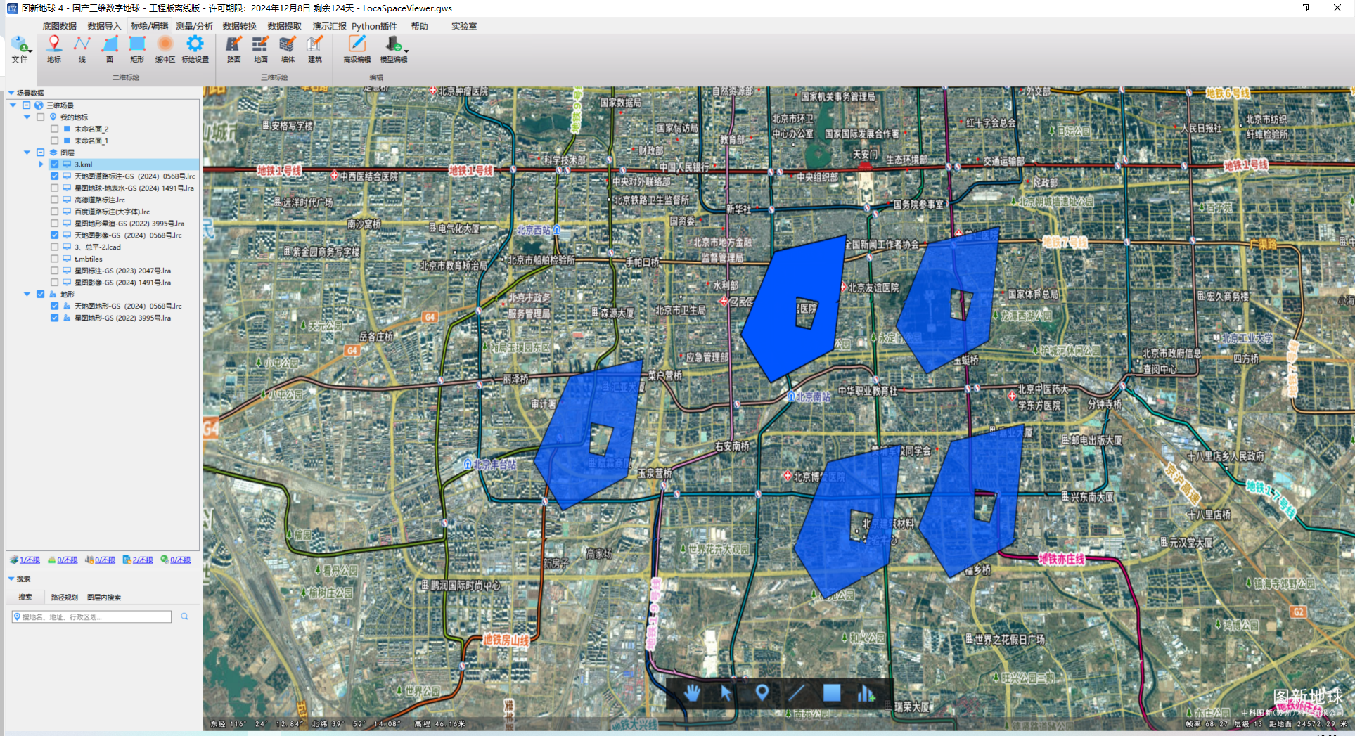The image size is (1355, 736).
Task: Open the 帮助 help tab
Action: (420, 26)
